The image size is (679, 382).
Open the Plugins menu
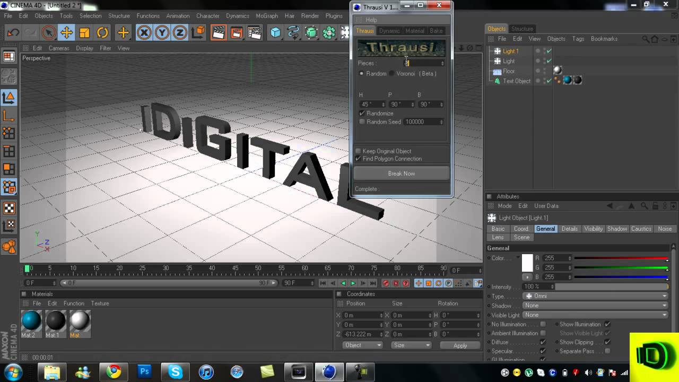[x=334, y=16]
